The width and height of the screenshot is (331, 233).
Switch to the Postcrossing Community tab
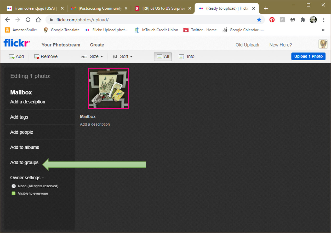coord(99,8)
